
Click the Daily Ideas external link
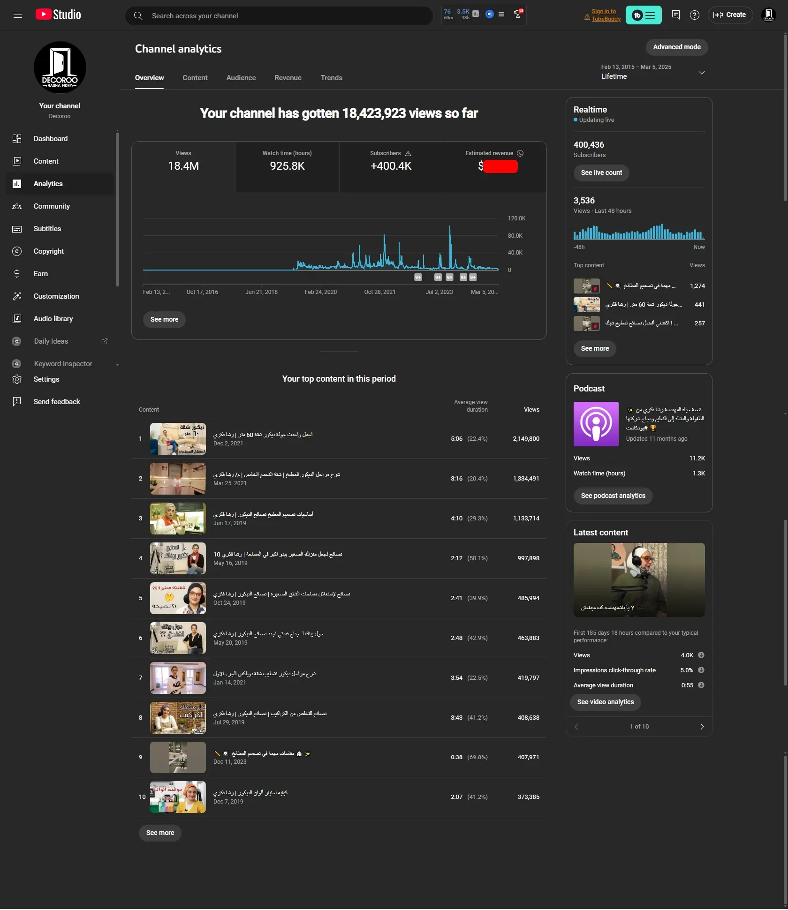(x=105, y=341)
